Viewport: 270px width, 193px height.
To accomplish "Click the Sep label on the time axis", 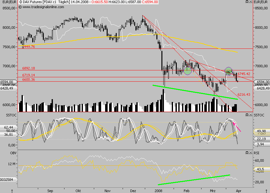I will coord(50,191).
